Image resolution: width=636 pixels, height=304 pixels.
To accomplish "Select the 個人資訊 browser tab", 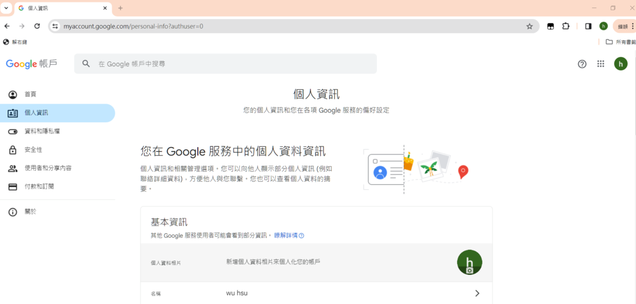I will 63,8.
